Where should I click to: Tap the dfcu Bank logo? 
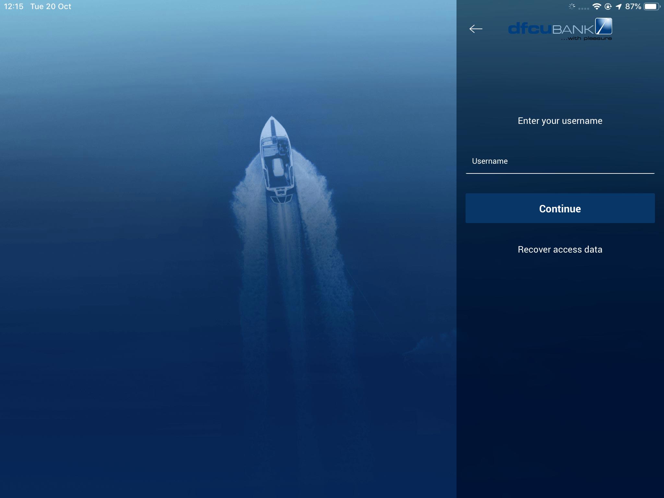[560, 29]
